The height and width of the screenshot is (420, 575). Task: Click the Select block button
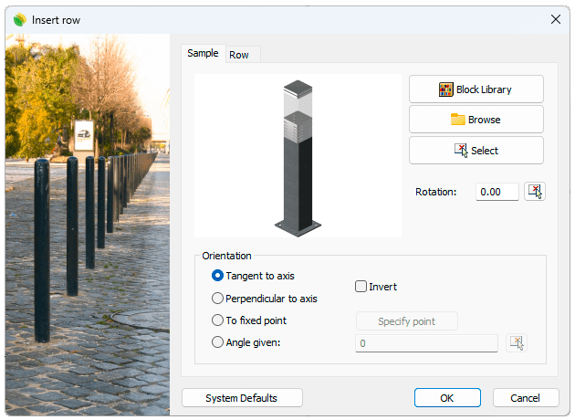point(476,151)
